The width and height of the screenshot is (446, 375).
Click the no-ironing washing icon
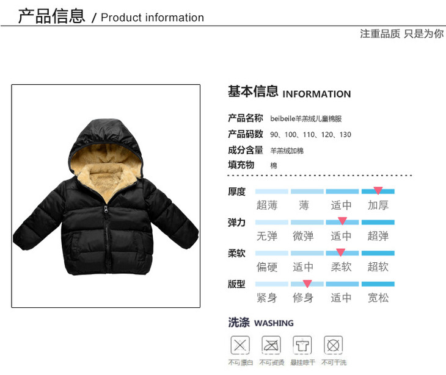tap(271, 345)
